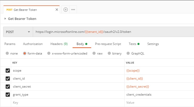This screenshot has width=194, height=107.
Task: Open the Headers (9) tab
Action: coord(59,44)
